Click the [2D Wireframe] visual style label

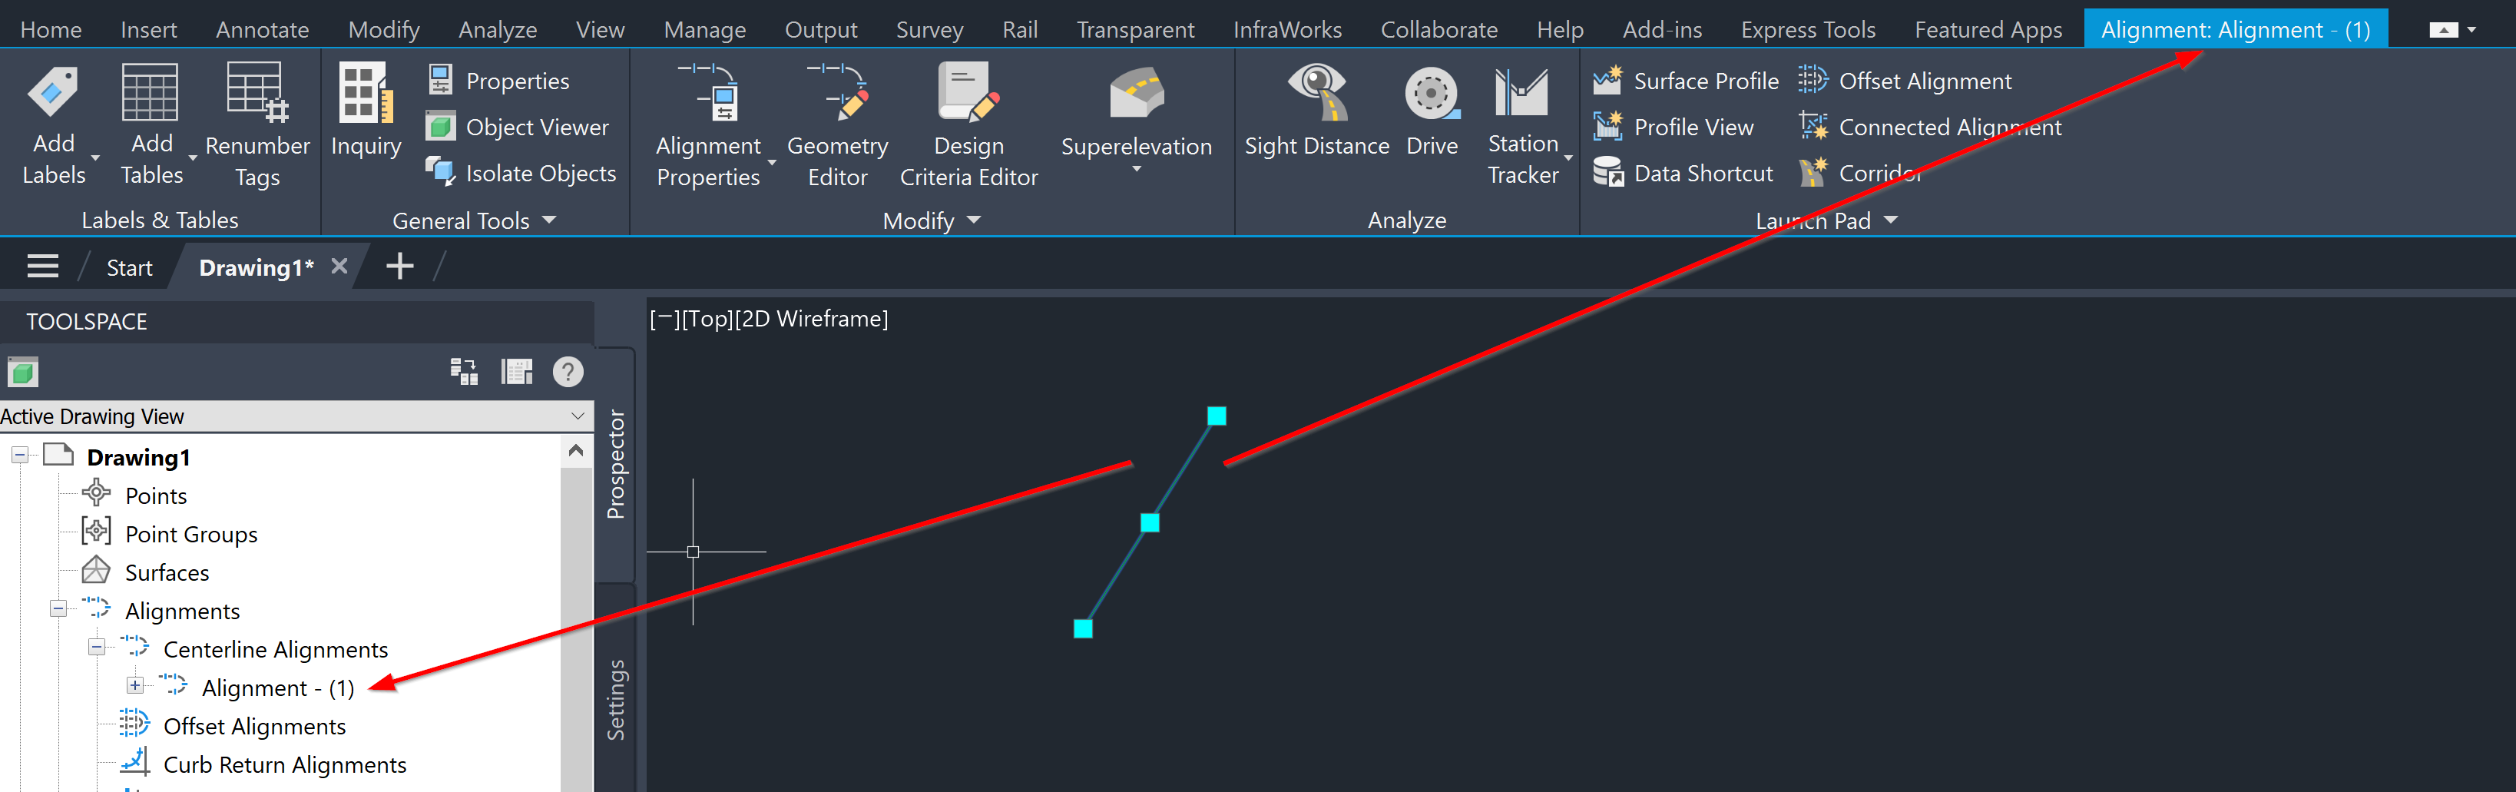811,320
